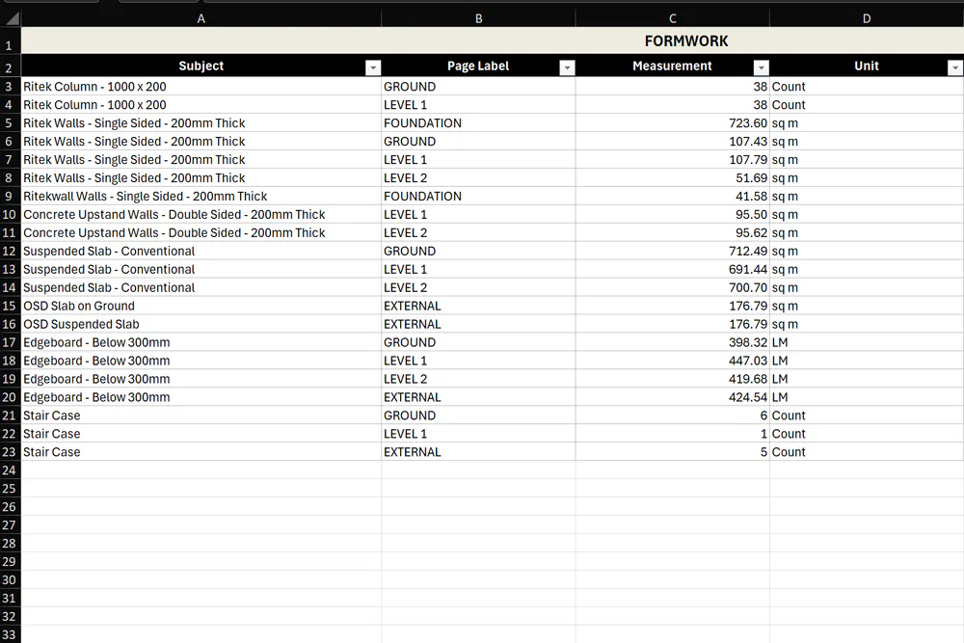Image resolution: width=964 pixels, height=643 pixels.
Task: Select column A header
Action: pos(201,18)
